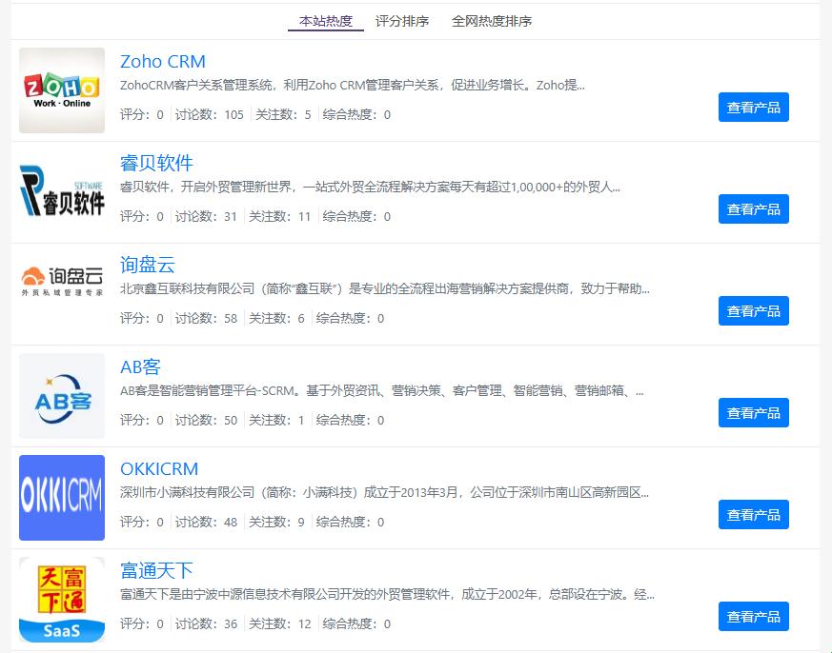Click 综合热度：0 in Zoho CRM row

click(356, 114)
